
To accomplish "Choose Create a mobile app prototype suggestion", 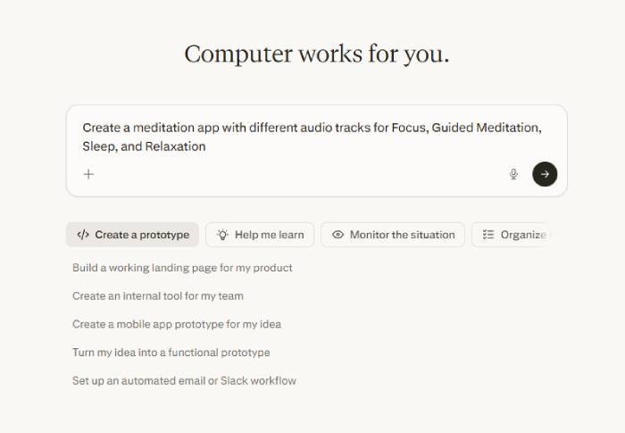I will [177, 324].
